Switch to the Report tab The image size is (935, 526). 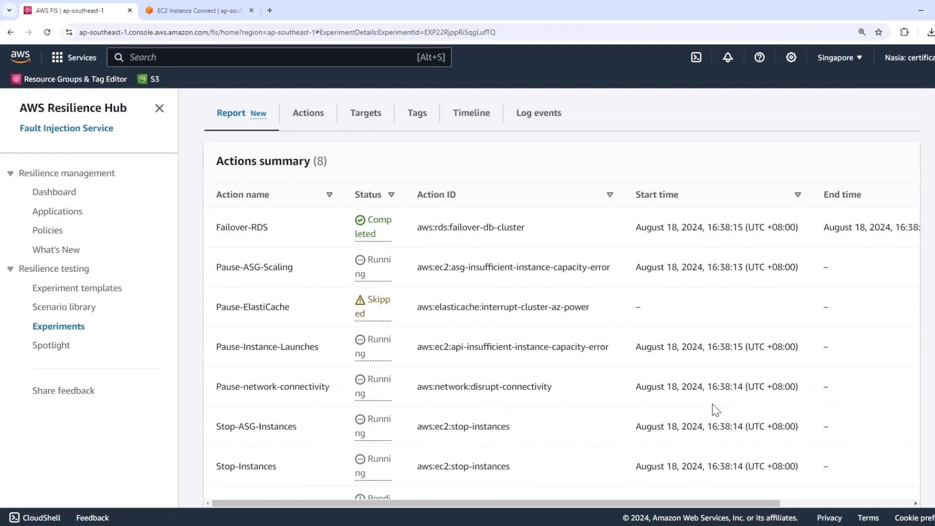point(242,113)
